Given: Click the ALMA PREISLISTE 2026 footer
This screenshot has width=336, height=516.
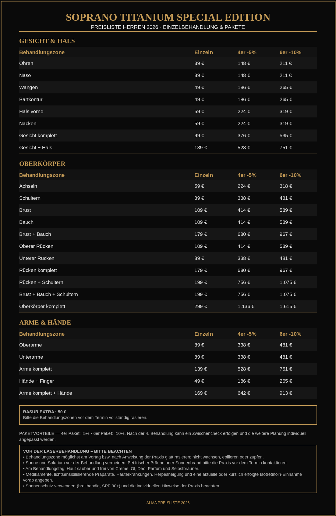Looking at the screenshot, I should click(x=168, y=503).
